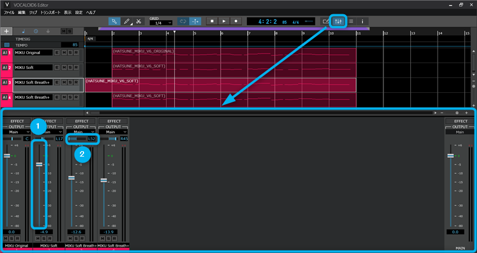Add a new track with plus button
Screen dimensions: 477x253
click(7, 31)
